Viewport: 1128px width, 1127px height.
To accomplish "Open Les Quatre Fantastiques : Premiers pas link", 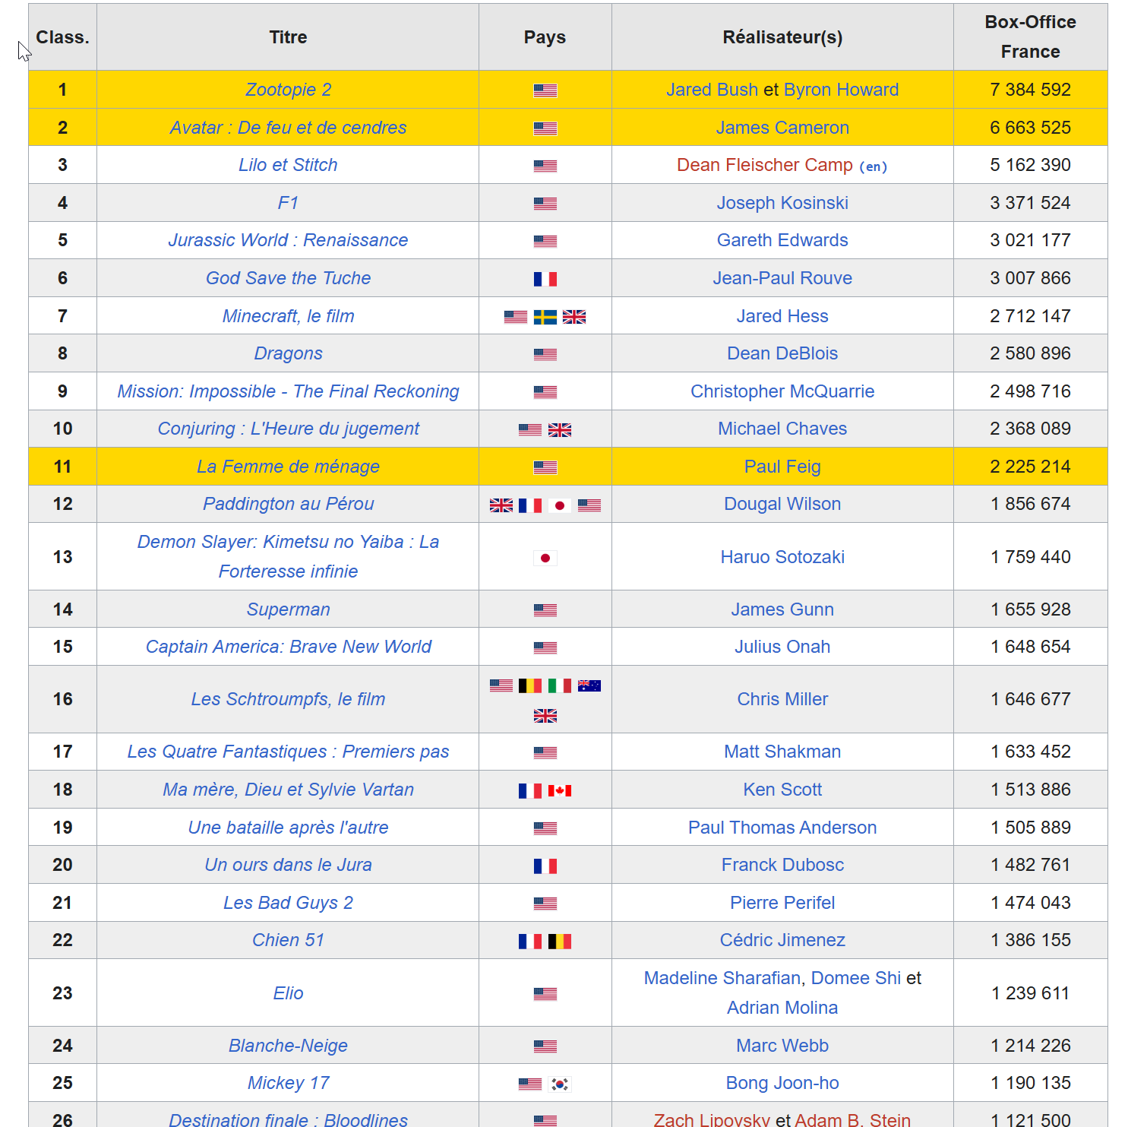I will pos(288,752).
